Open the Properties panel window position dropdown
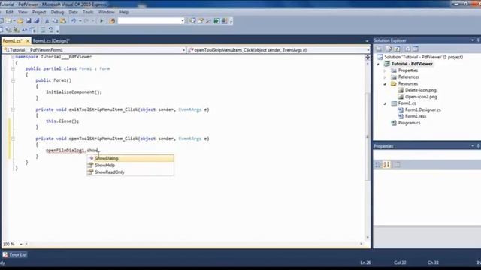The width and height of the screenshot is (481, 270). pyautogui.click(x=473, y=146)
